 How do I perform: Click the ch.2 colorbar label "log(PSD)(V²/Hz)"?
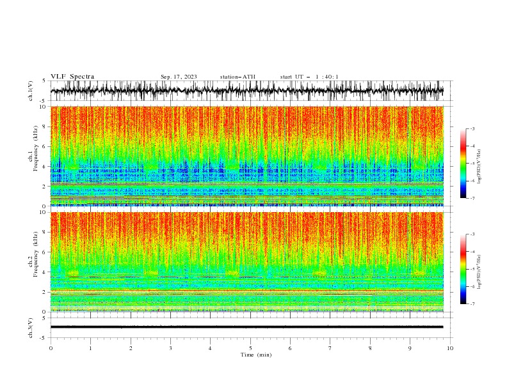pos(479,272)
